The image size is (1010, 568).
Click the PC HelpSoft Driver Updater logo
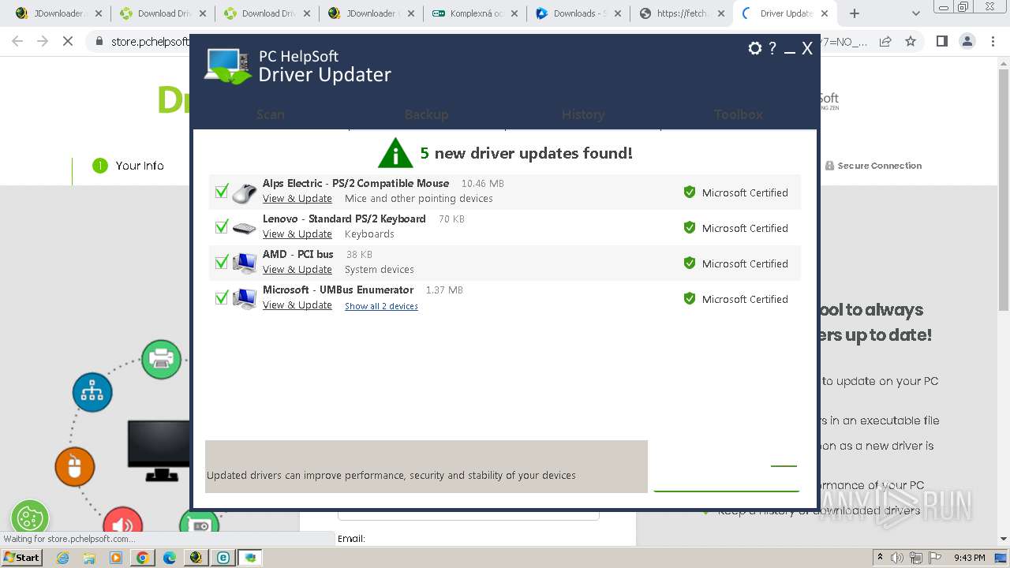click(x=298, y=66)
